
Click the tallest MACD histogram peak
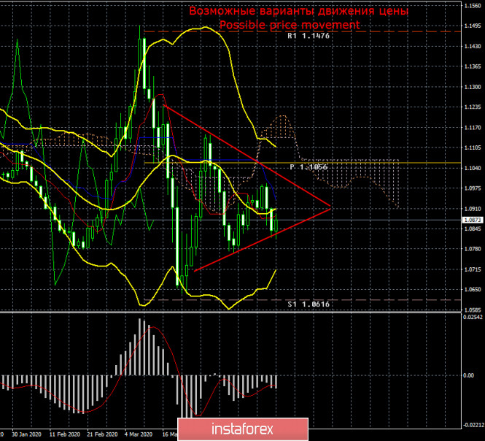pyautogui.click(x=142, y=320)
